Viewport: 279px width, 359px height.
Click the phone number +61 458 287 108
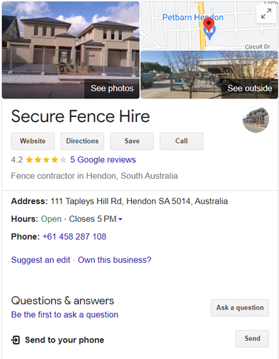[x=75, y=237]
